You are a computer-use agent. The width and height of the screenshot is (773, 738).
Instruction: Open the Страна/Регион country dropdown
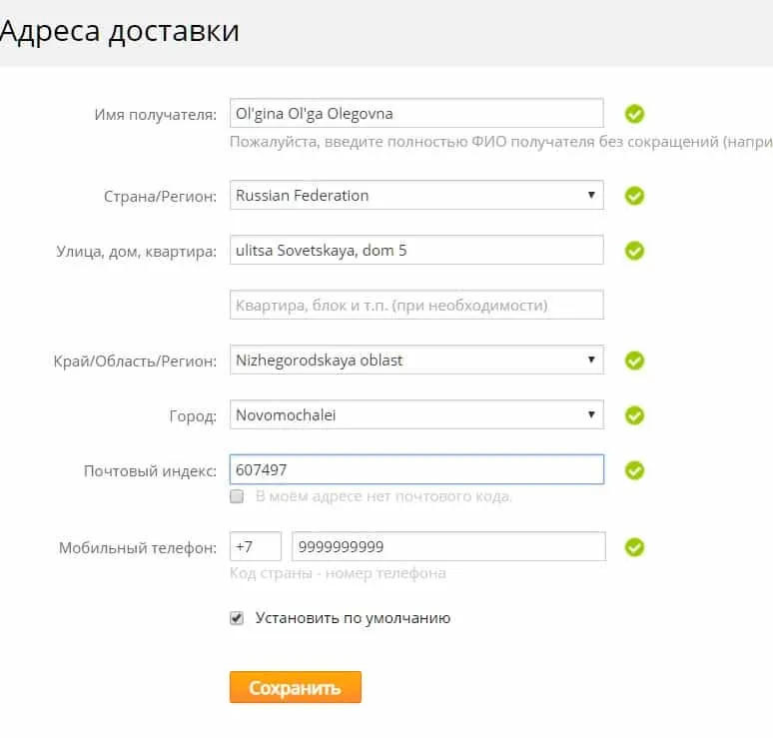[x=416, y=195]
